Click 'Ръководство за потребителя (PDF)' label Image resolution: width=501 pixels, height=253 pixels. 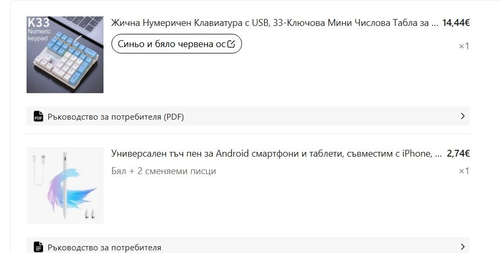point(116,116)
